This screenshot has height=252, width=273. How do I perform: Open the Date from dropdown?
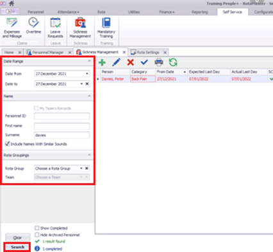pyautogui.click(x=87, y=74)
